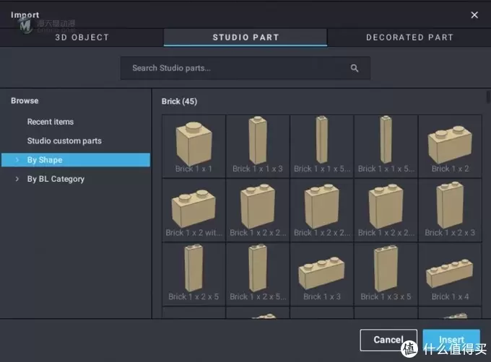The width and height of the screenshot is (491, 362).
Task: Select the Brick 1 x 3 part
Action: click(x=322, y=274)
